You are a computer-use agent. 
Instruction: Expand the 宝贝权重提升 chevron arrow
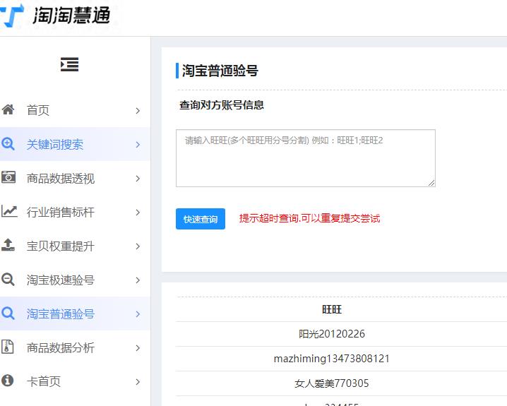tap(138, 246)
